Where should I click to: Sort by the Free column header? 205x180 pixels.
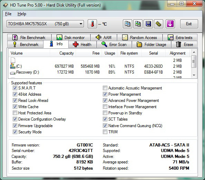pos(89,53)
